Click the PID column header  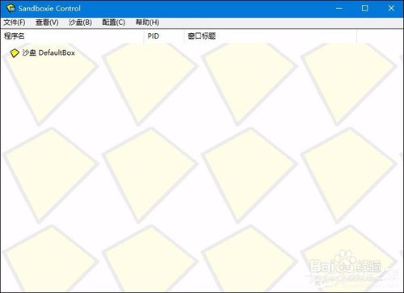click(x=164, y=36)
